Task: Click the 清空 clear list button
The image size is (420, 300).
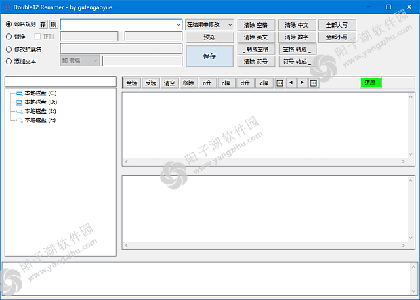Action: point(169,83)
